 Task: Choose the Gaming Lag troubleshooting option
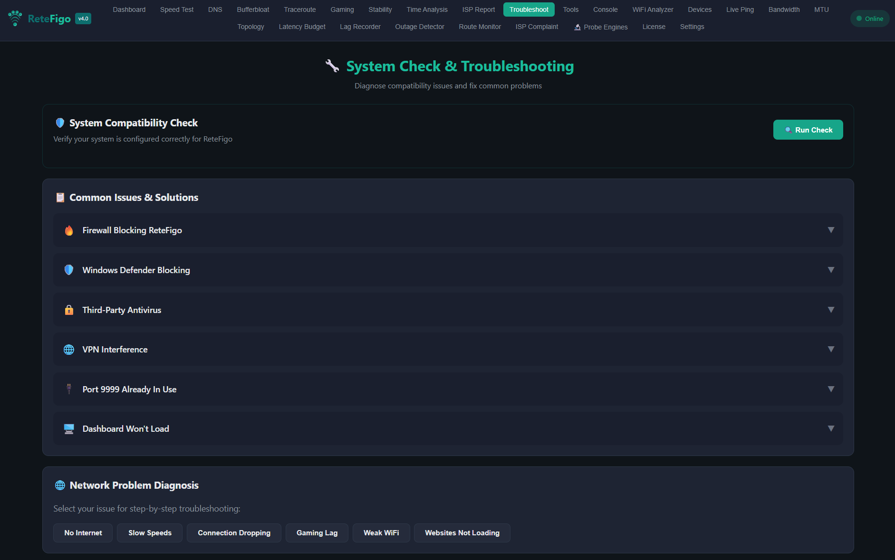click(317, 533)
